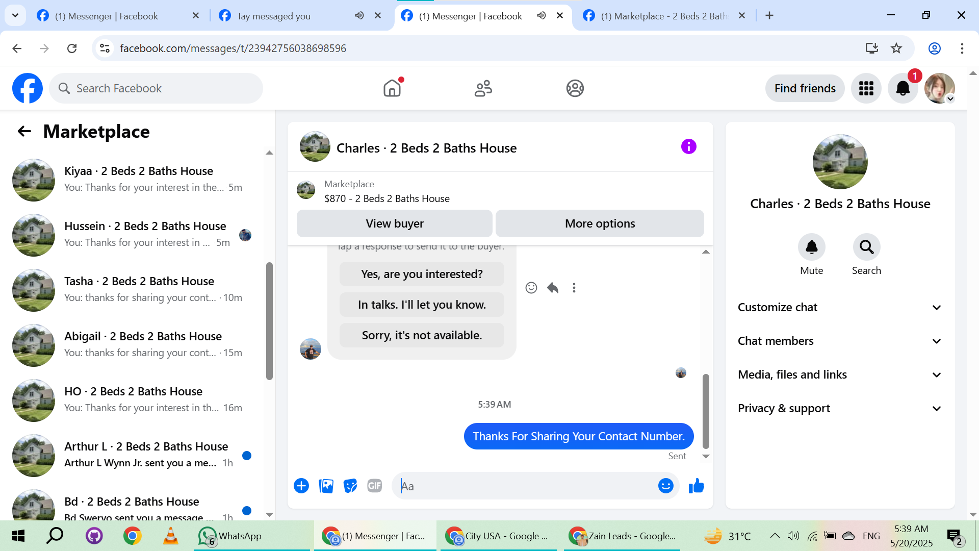979x551 pixels.
Task: Switch to the Tay messaged you tab
Action: 300,16
